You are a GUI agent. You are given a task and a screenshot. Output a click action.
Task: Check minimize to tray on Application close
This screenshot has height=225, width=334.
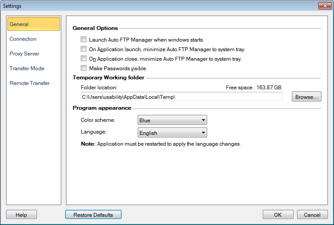83,59
